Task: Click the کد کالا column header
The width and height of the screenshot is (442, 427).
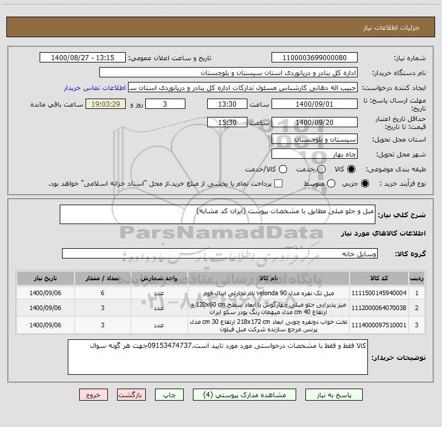Action: pos(379,278)
